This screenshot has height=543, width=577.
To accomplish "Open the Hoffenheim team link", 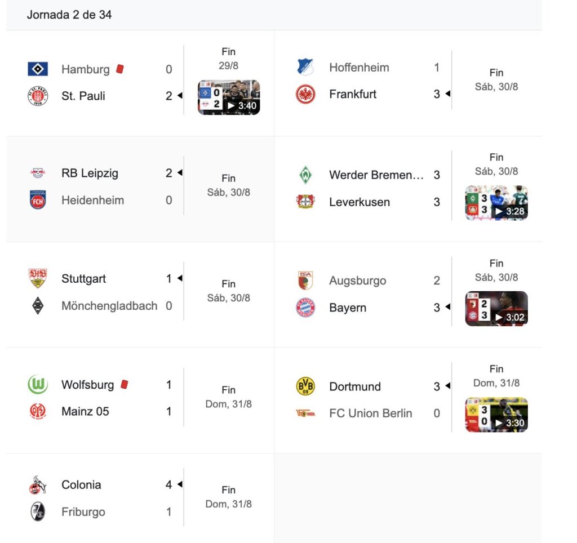I will coord(359,68).
